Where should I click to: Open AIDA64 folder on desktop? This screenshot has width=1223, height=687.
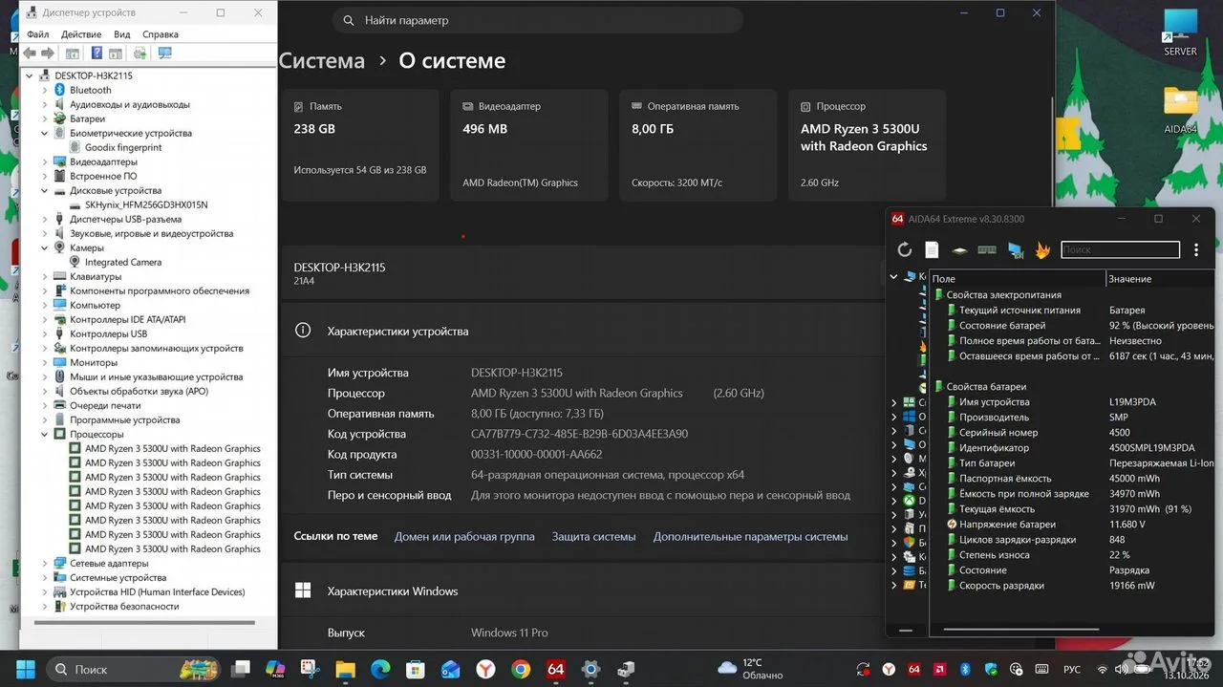(1180, 110)
